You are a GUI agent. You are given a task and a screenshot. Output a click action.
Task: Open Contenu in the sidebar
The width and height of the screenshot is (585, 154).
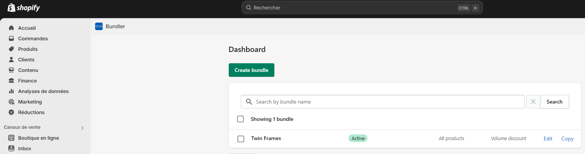[x=28, y=70]
